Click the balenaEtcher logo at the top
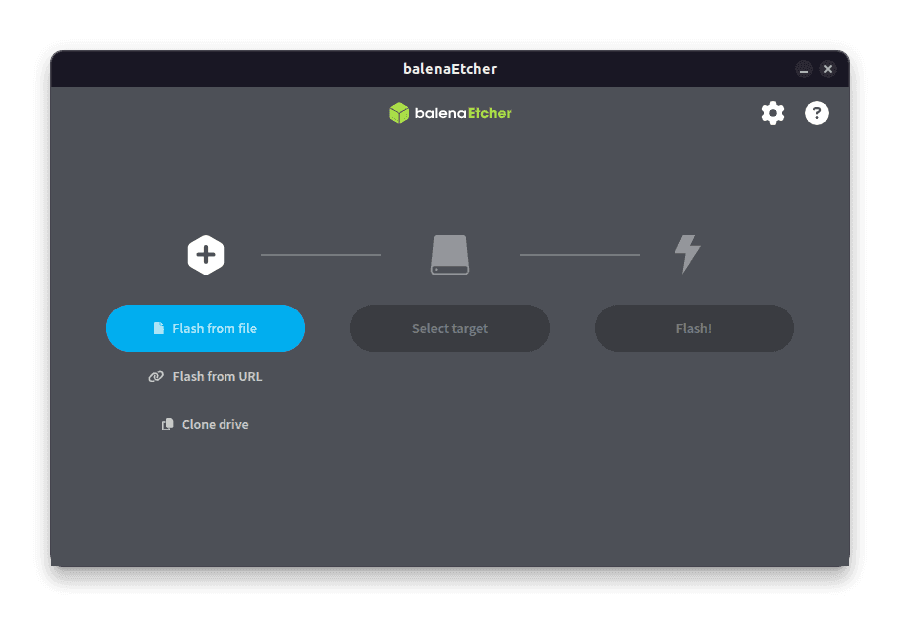This screenshot has width=900, height=617. pos(450,113)
